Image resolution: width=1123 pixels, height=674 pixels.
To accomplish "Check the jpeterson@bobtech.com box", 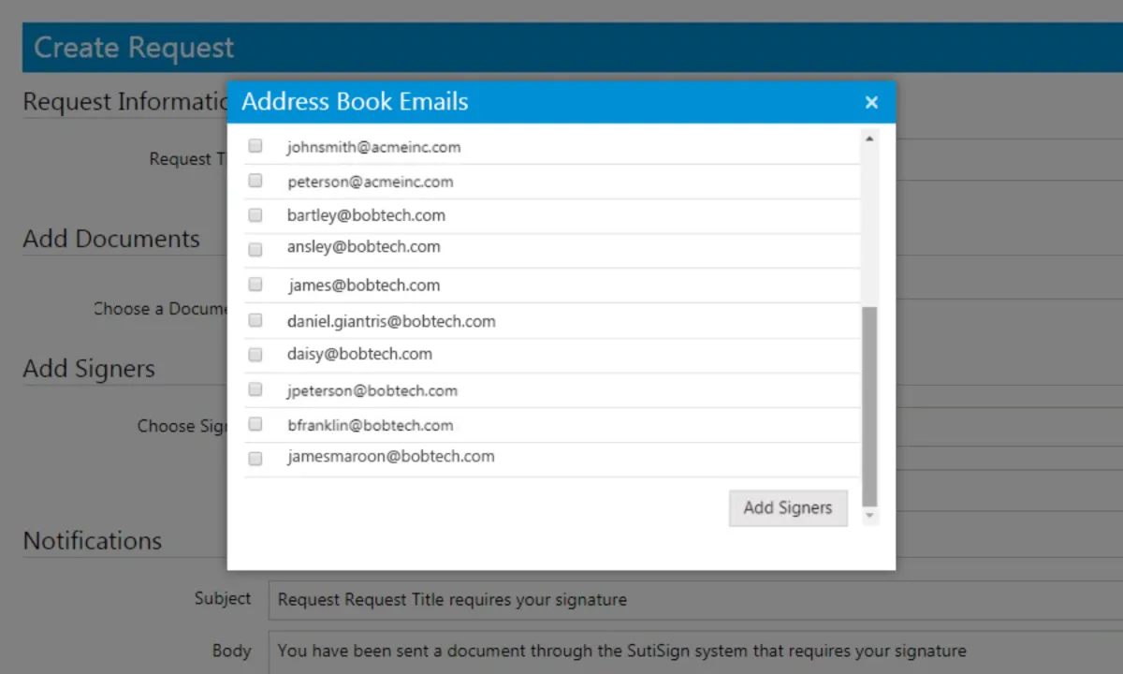I will click(255, 389).
